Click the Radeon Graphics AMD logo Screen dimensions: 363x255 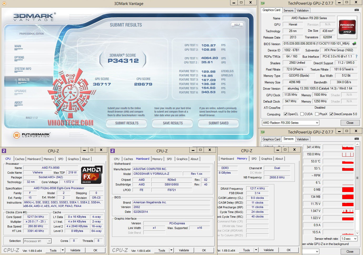point(347,27)
